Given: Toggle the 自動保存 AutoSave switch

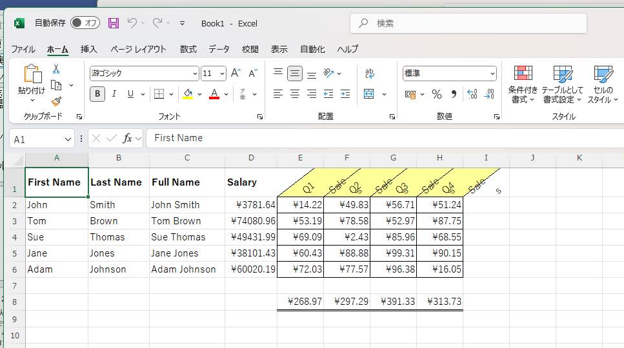Looking at the screenshot, I should 85,23.
